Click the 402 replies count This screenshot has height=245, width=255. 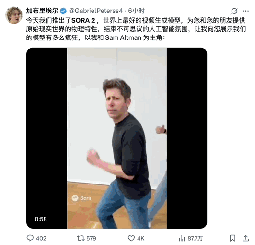(41, 238)
